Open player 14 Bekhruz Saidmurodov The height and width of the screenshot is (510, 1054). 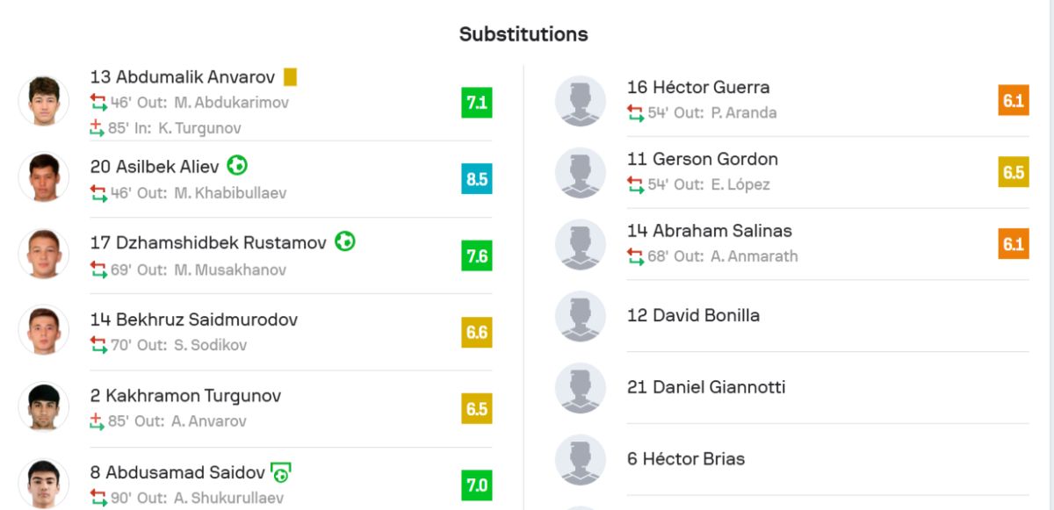[194, 320]
